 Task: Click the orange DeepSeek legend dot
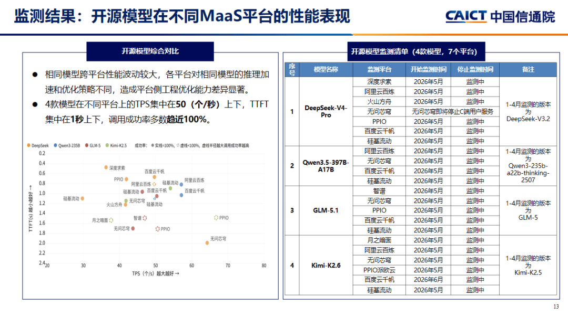(x=28, y=145)
